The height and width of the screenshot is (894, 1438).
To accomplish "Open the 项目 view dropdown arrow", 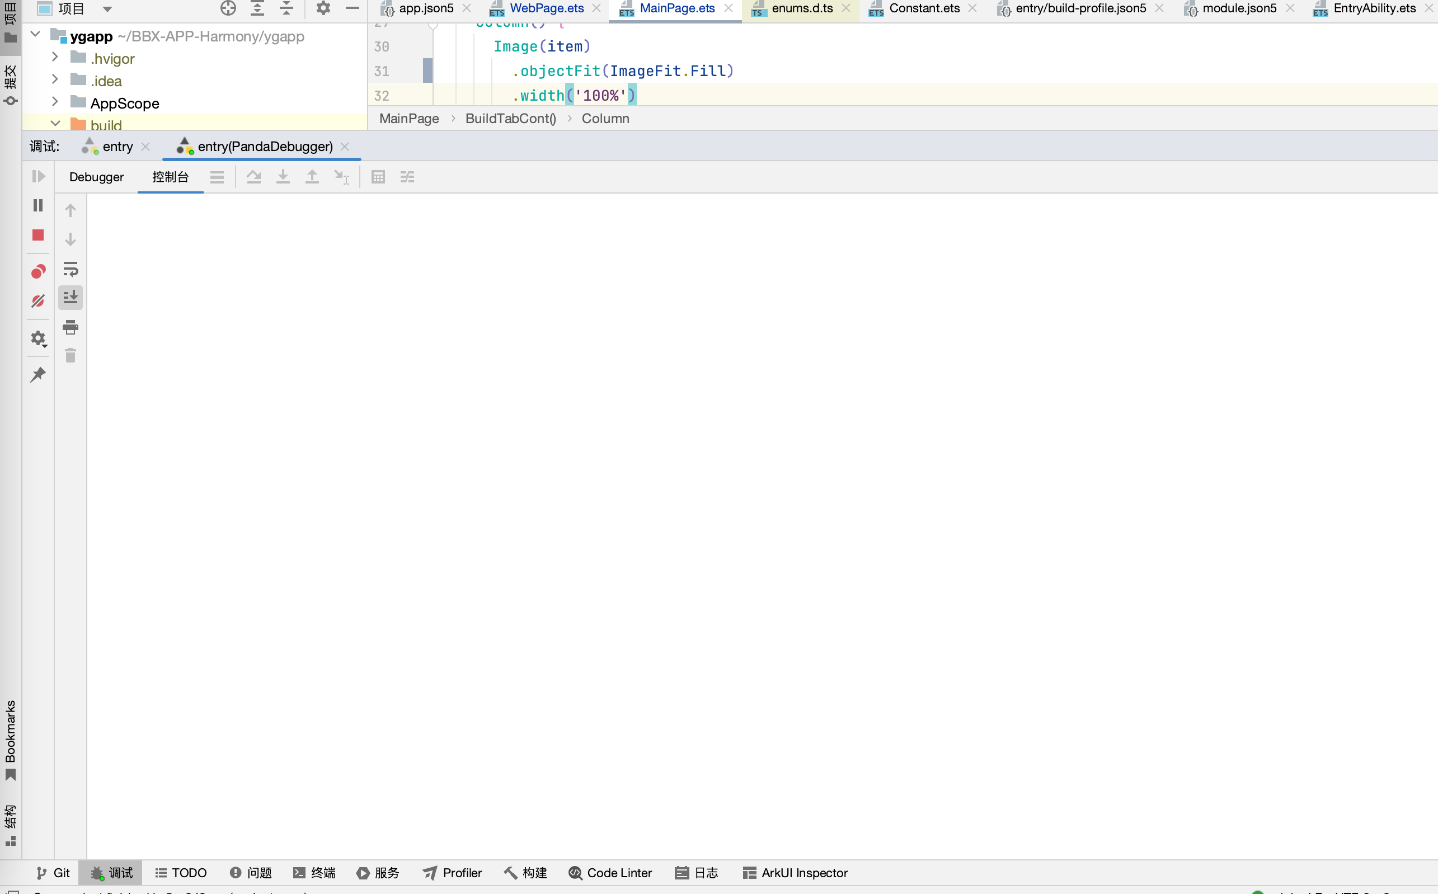I will click(x=107, y=9).
